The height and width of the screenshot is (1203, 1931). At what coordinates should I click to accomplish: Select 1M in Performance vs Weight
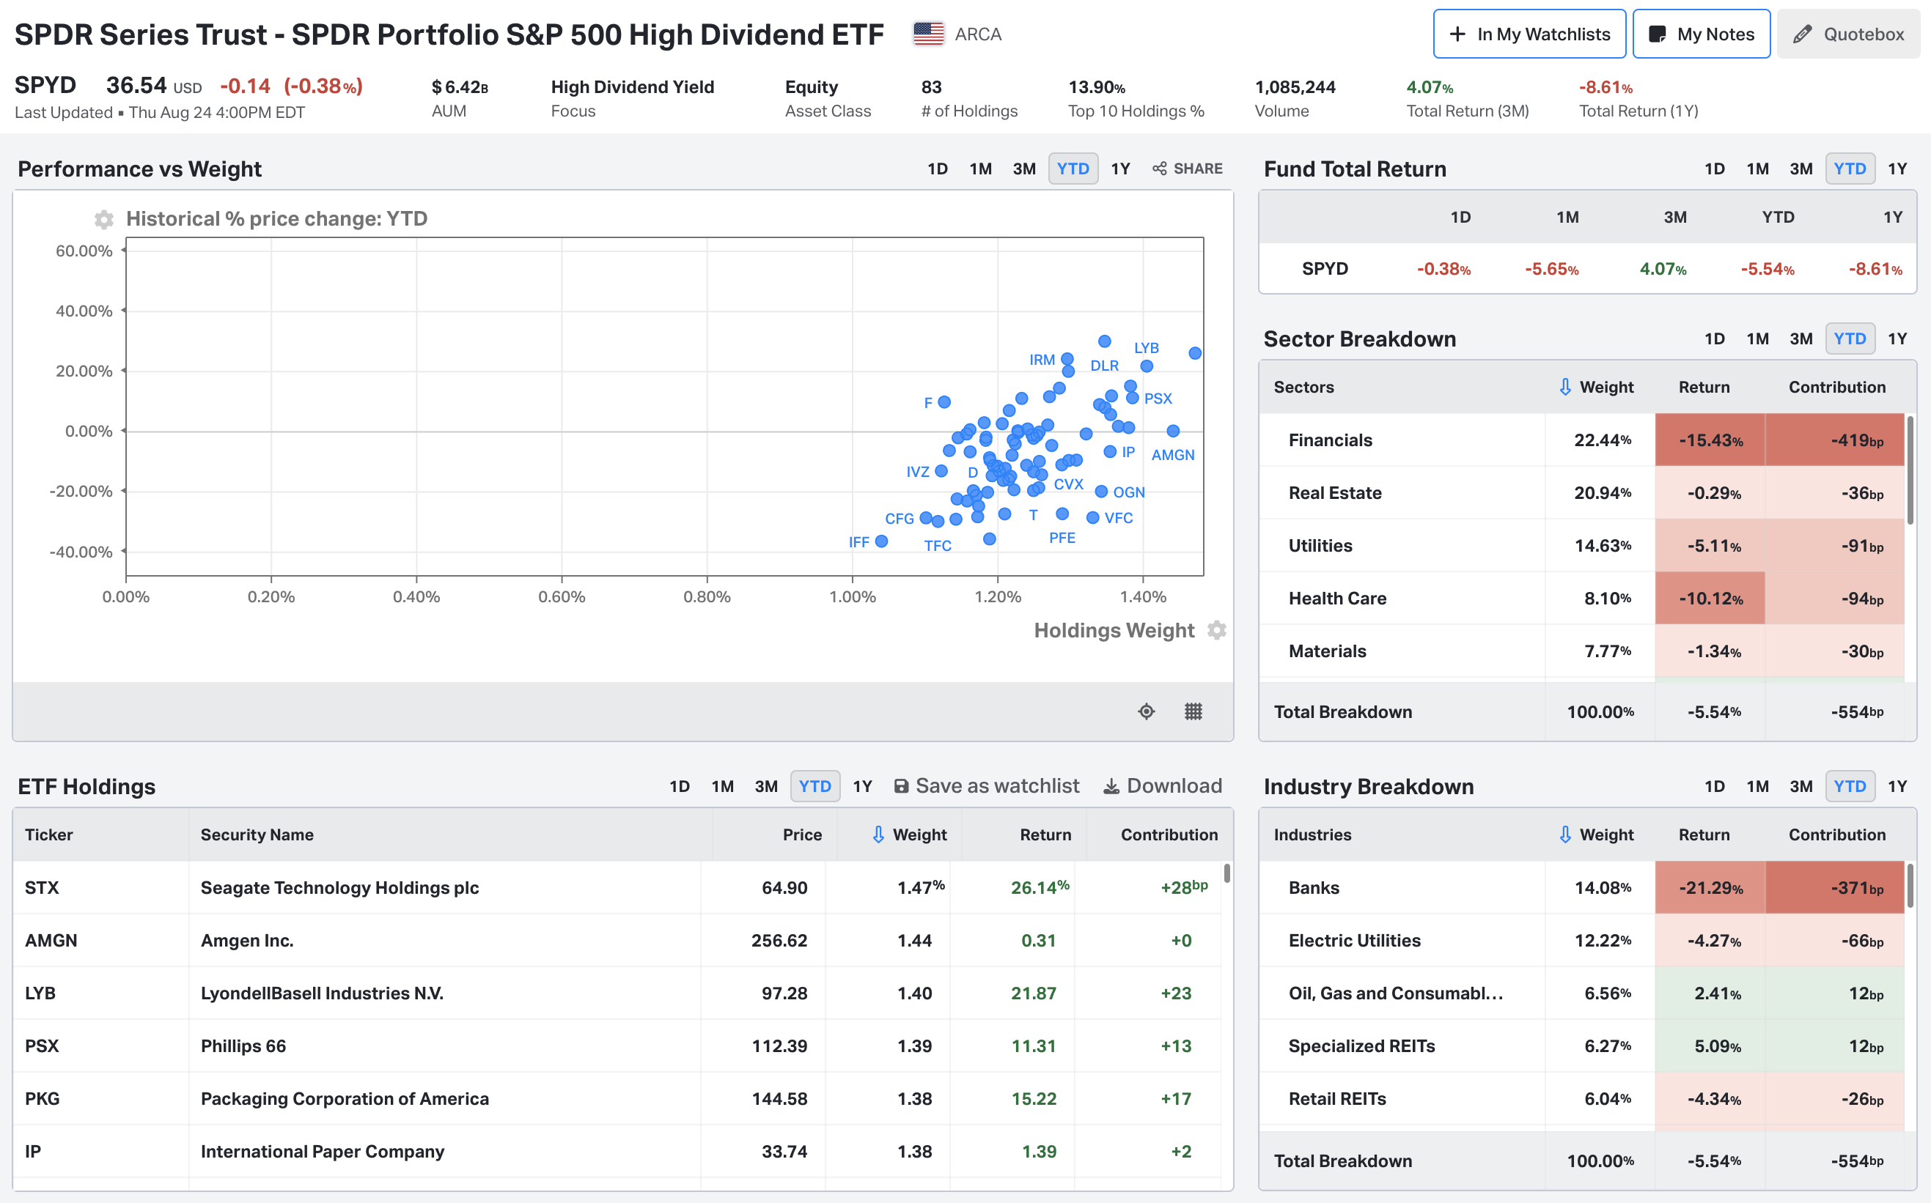tap(981, 169)
